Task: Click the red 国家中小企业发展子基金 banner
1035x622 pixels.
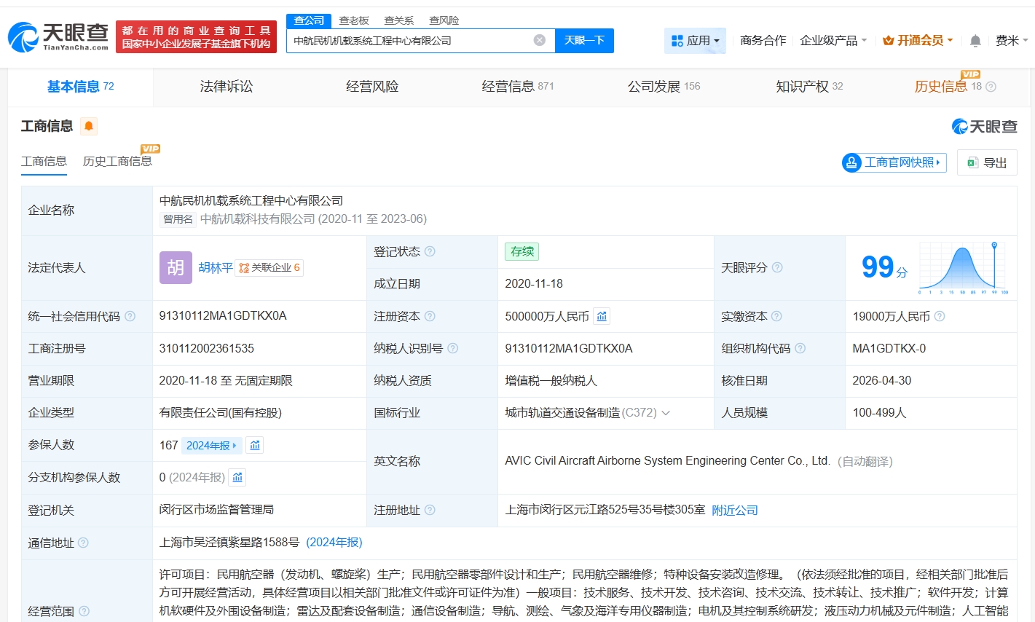Action: pyautogui.click(x=196, y=36)
